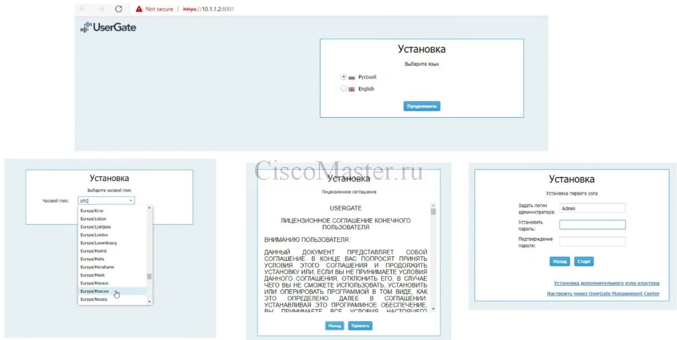677x340 pixels.
Task: Click the Russian flag icon
Action: pos(352,77)
